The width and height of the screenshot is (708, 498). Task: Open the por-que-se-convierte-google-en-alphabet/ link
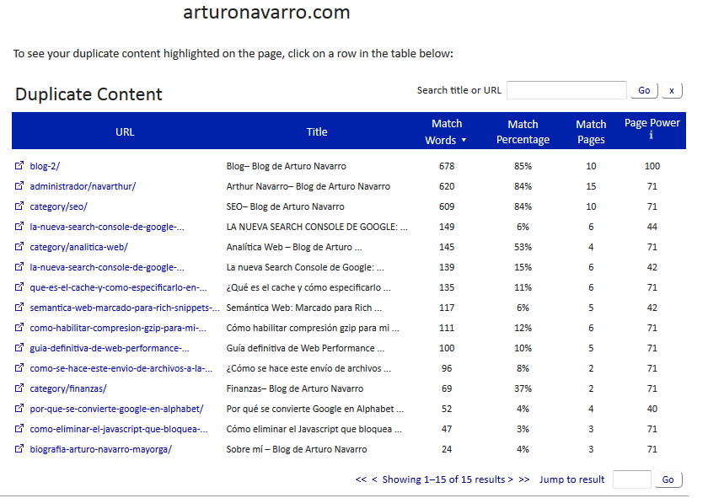(116, 409)
